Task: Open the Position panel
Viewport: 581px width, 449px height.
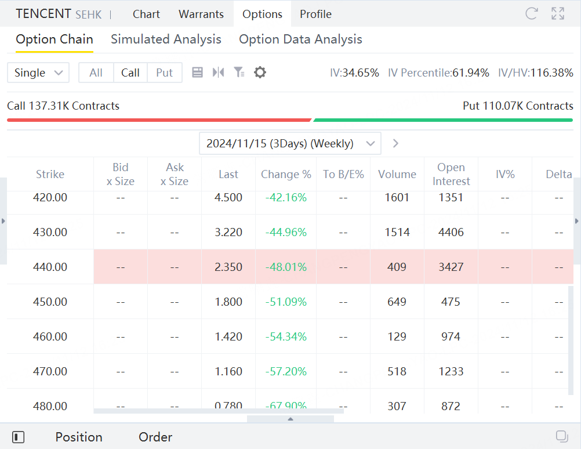Action: [79, 437]
